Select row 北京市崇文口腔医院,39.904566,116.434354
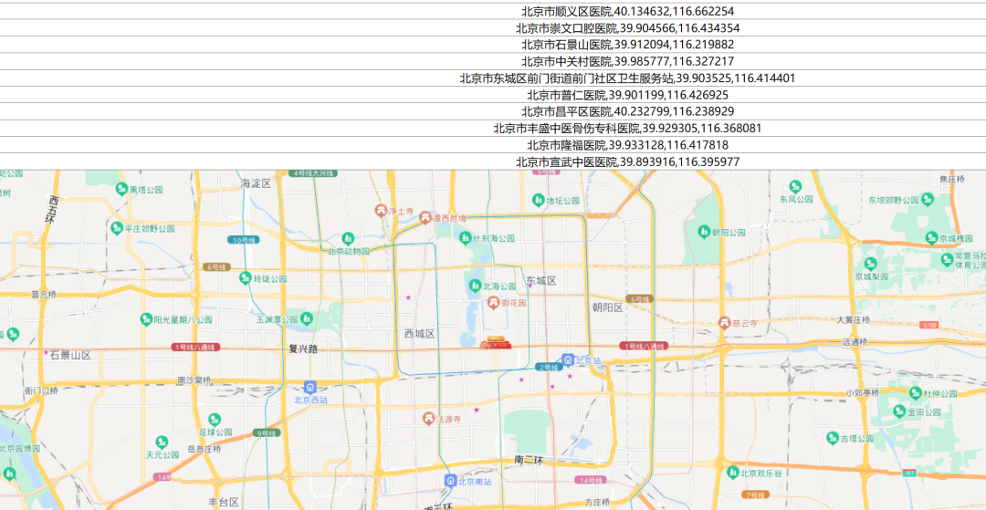 (493, 28)
